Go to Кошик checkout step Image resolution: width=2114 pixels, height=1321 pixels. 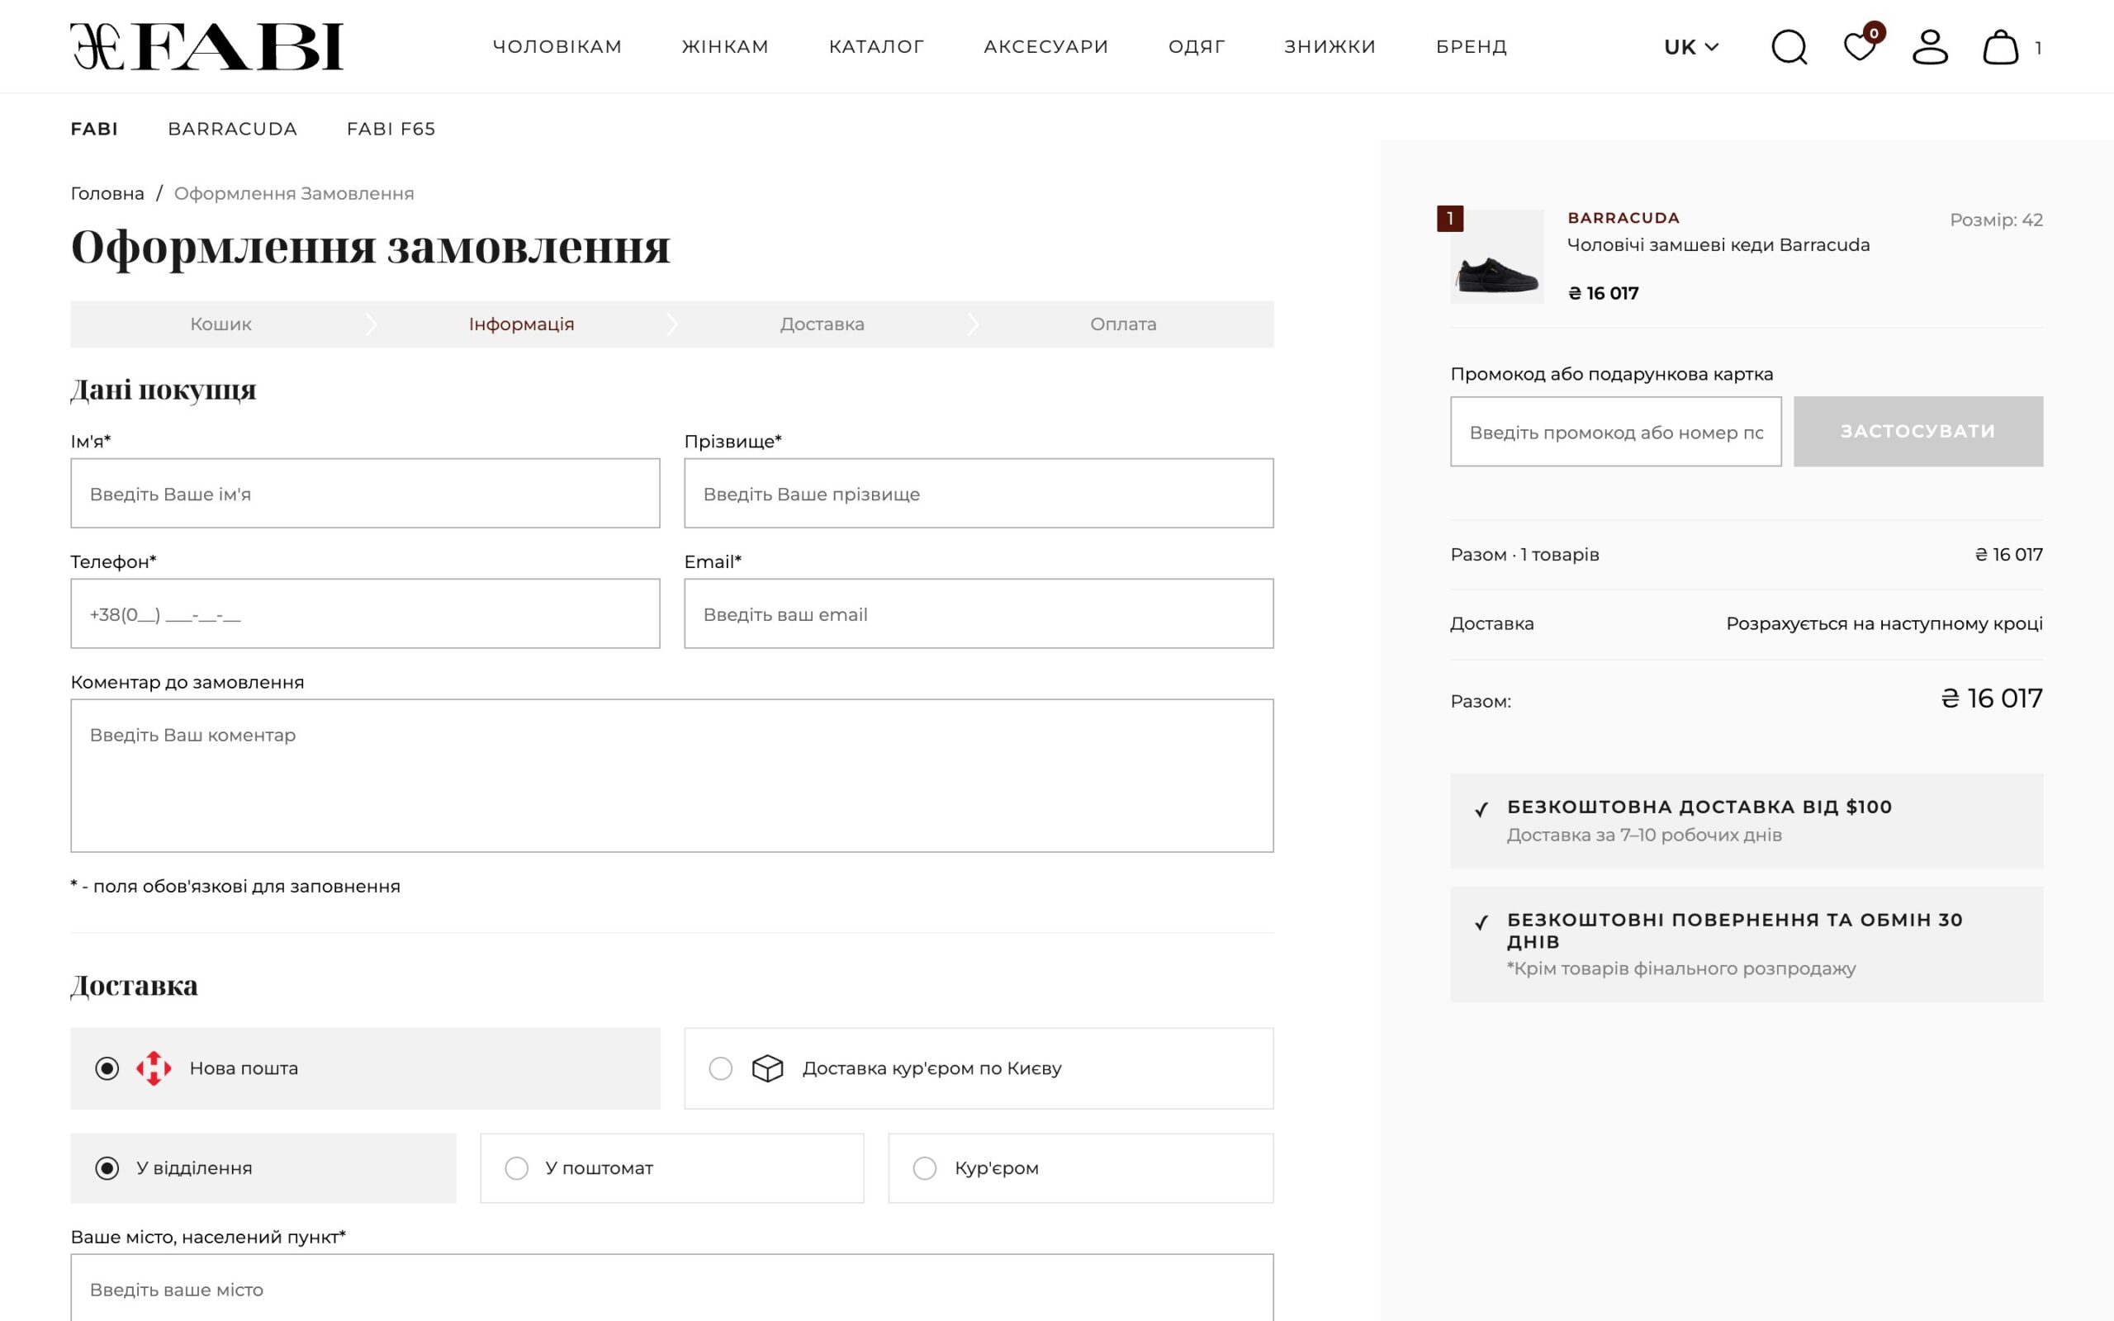coord(220,324)
